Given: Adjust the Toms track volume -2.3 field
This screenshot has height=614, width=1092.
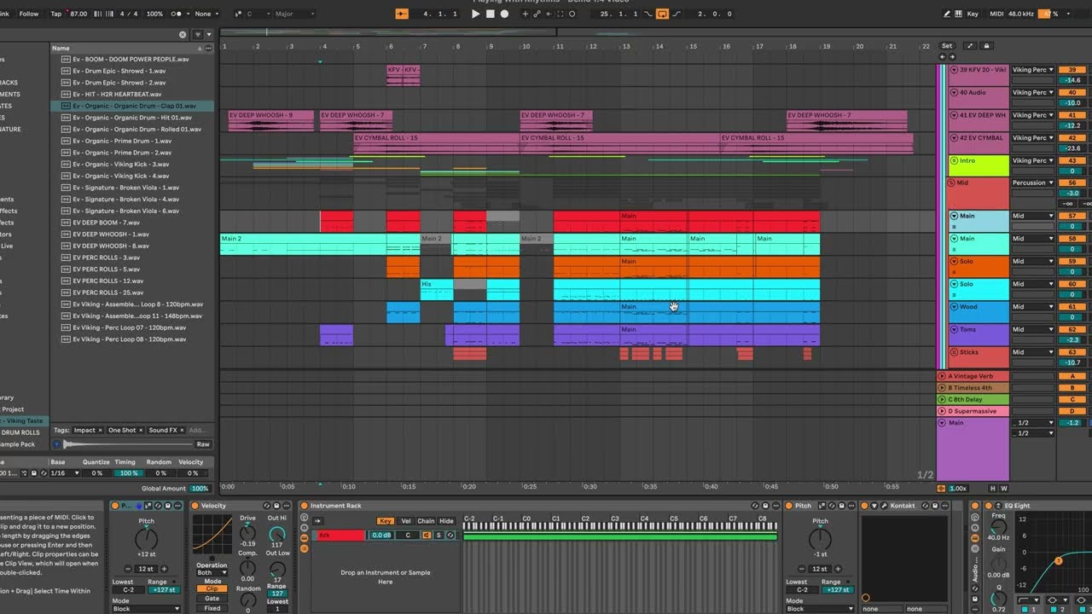Looking at the screenshot, I should [x=1072, y=340].
